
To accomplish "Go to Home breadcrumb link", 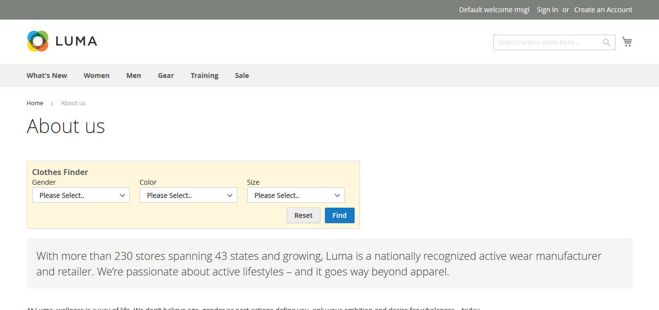I will point(35,103).
